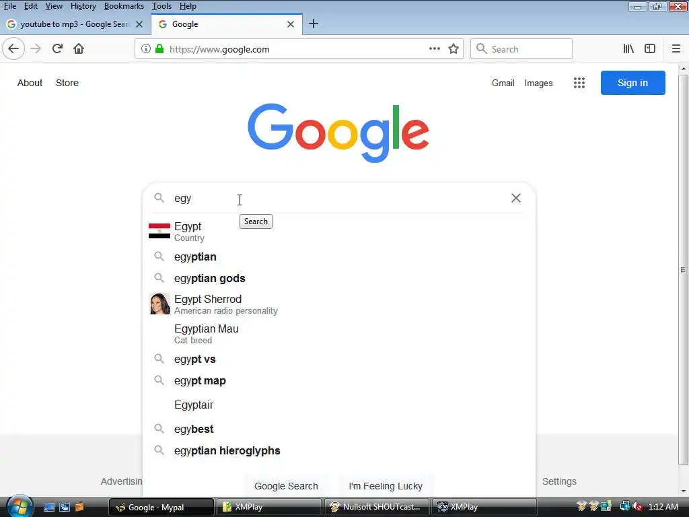
Task: Open the Library icon in toolbar
Action: [x=628, y=48]
